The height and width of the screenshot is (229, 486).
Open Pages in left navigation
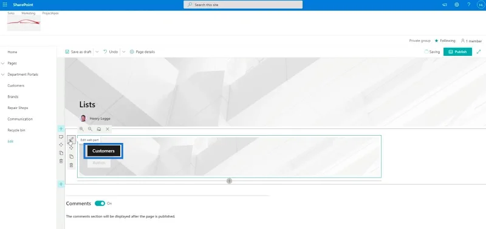(12, 64)
